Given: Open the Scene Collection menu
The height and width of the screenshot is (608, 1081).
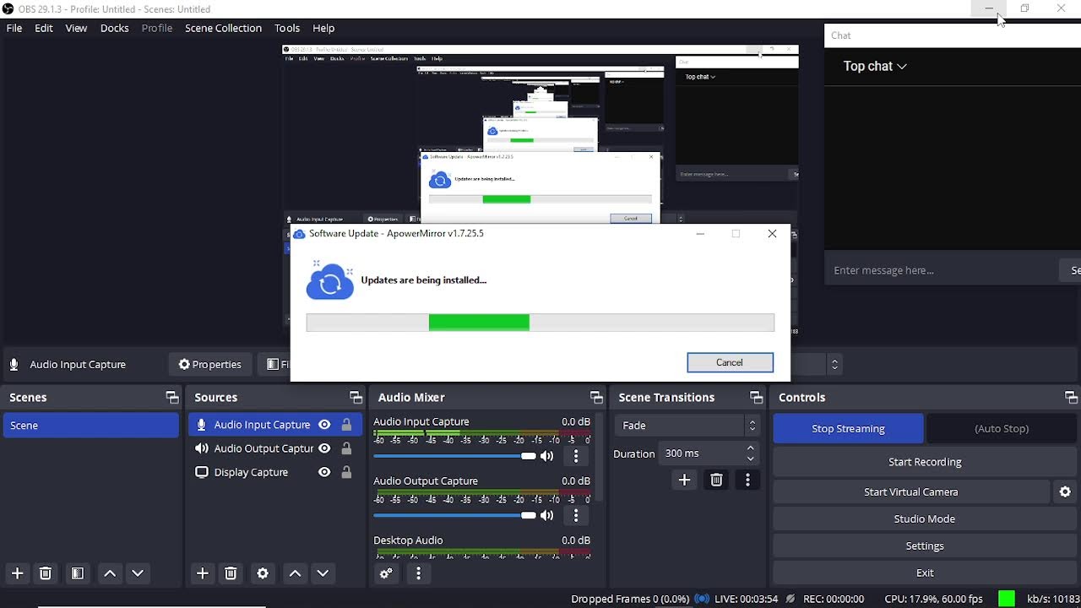Looking at the screenshot, I should point(224,28).
